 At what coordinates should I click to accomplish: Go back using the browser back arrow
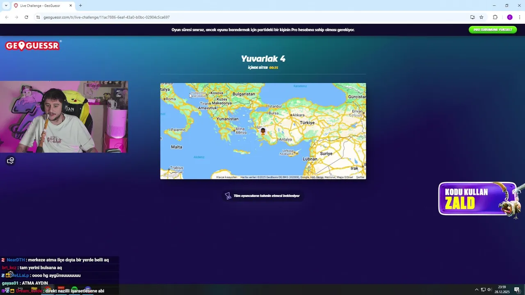[7, 17]
